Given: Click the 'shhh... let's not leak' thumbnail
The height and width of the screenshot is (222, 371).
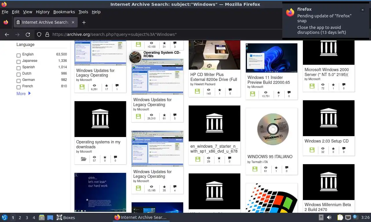Looking at the screenshot, I should click(100, 192).
